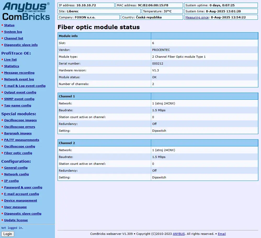The image size is (261, 238).
Task: Open User message page
Action: tap(15, 207)
